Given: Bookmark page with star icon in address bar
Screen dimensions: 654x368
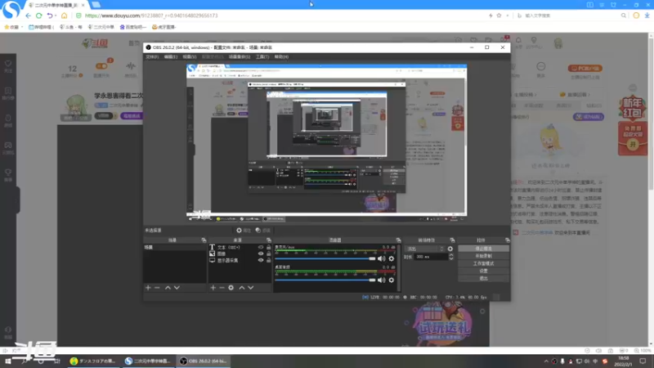Looking at the screenshot, I should 499,16.
